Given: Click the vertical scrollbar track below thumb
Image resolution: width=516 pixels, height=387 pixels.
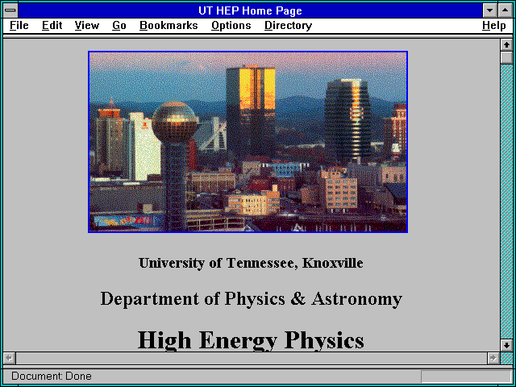Looking at the screenshot, I should point(506,202).
